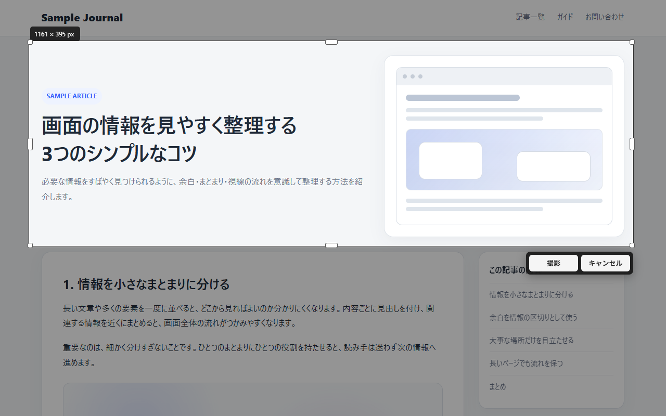Grab the top-left corner selection handle
Image resolution: width=666 pixels, height=416 pixels.
click(x=30, y=42)
